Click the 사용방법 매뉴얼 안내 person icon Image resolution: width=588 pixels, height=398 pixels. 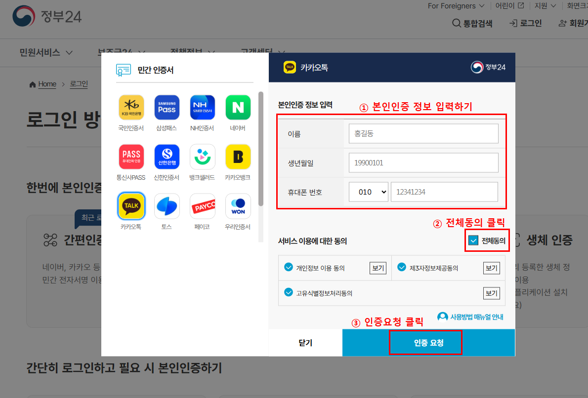tap(443, 317)
